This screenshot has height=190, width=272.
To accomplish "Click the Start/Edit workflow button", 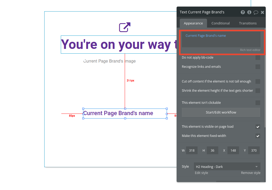I will [x=221, y=112].
